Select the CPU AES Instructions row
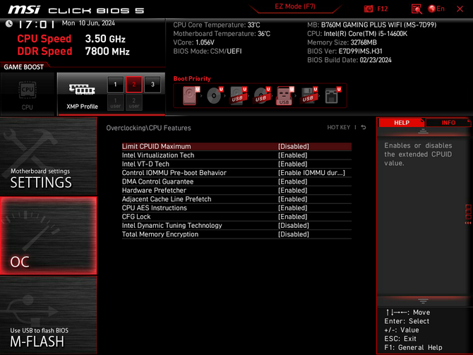Image resolution: width=473 pixels, height=355 pixels. click(x=236, y=207)
